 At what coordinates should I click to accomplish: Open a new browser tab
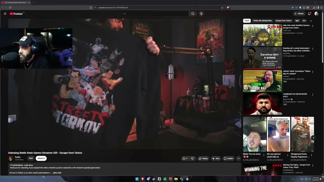[33, 3]
